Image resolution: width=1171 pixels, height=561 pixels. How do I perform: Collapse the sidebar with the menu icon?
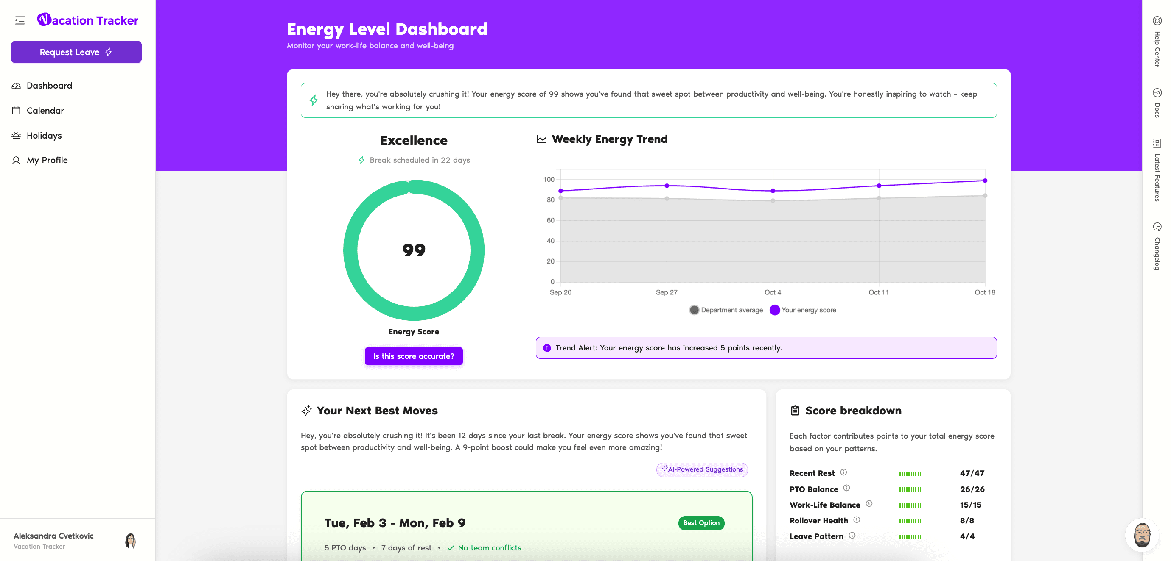pos(20,20)
